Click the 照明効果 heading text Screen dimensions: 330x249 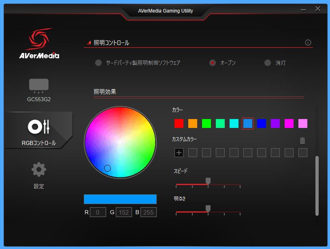tap(105, 92)
